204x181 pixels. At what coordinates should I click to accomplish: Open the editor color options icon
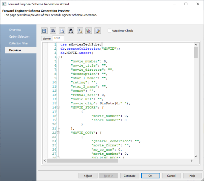[x=89, y=31]
